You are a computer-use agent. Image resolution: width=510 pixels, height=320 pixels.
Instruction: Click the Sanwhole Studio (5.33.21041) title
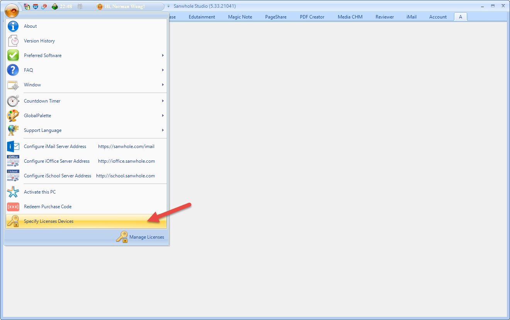[205, 6]
